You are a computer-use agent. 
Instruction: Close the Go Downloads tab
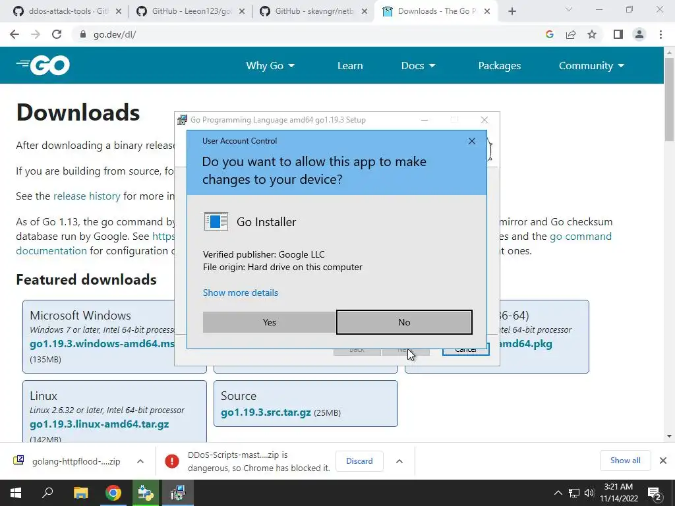pyautogui.click(x=487, y=12)
